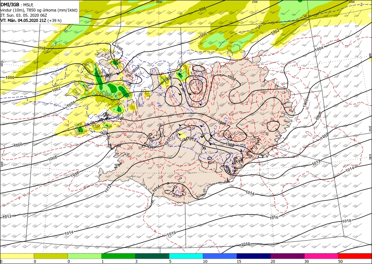Click legend scale value "50"
Viewport: 372px width, 264px height.
point(340,261)
